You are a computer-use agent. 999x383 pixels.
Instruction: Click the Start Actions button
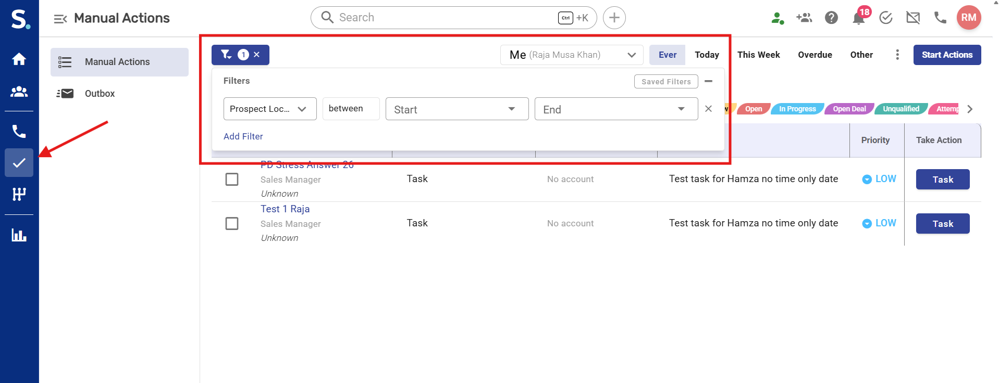[x=947, y=55]
